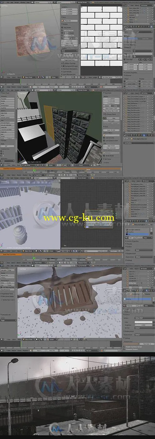Click the Lens 35.000 field
Viewport: 155px width, 439px height.
(111, 130)
